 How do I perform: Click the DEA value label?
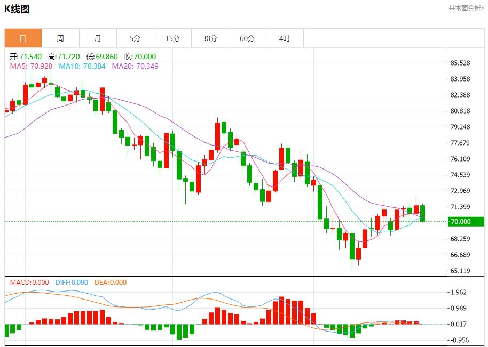tap(110, 283)
